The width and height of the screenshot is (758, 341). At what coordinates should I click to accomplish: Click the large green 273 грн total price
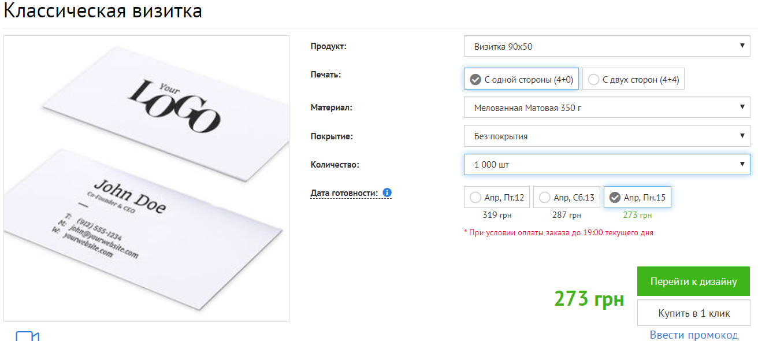589,299
